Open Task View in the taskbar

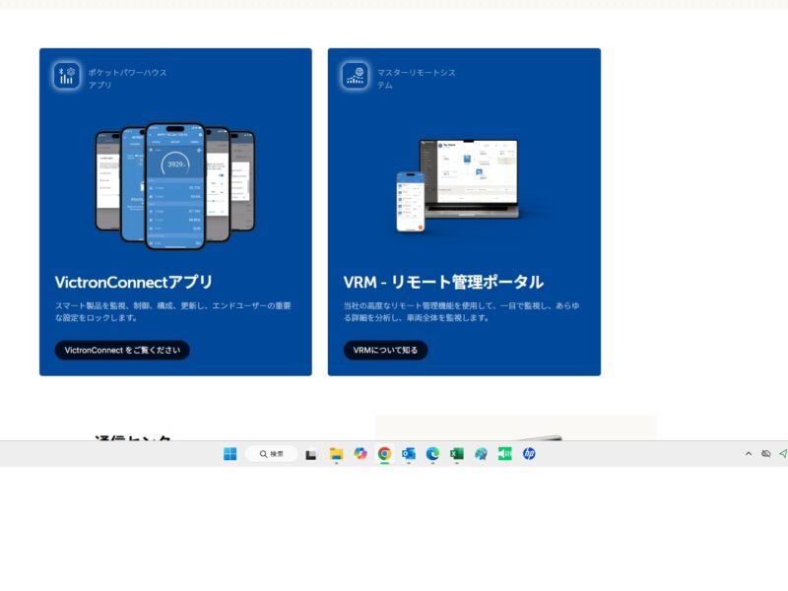pyautogui.click(x=311, y=454)
